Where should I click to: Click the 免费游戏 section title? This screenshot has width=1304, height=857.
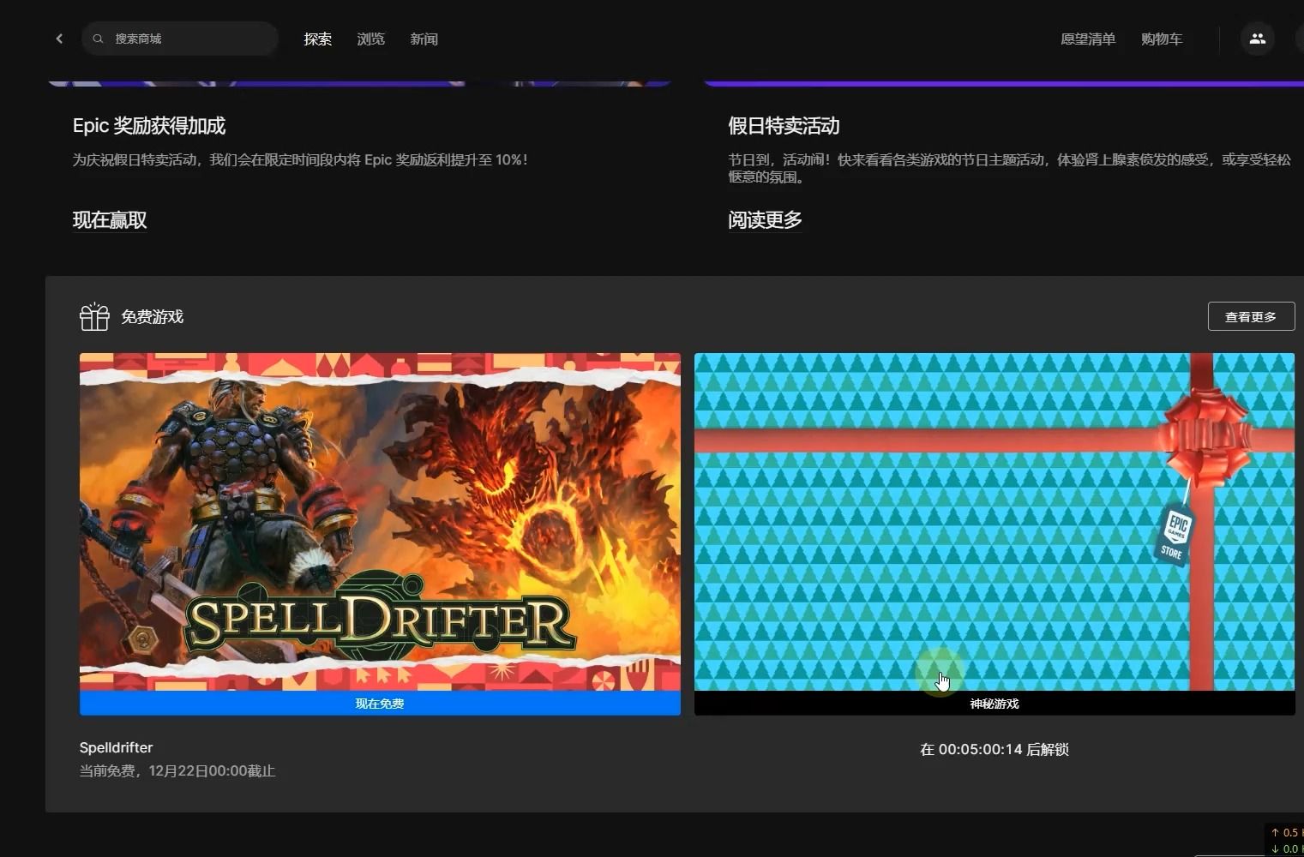(152, 316)
